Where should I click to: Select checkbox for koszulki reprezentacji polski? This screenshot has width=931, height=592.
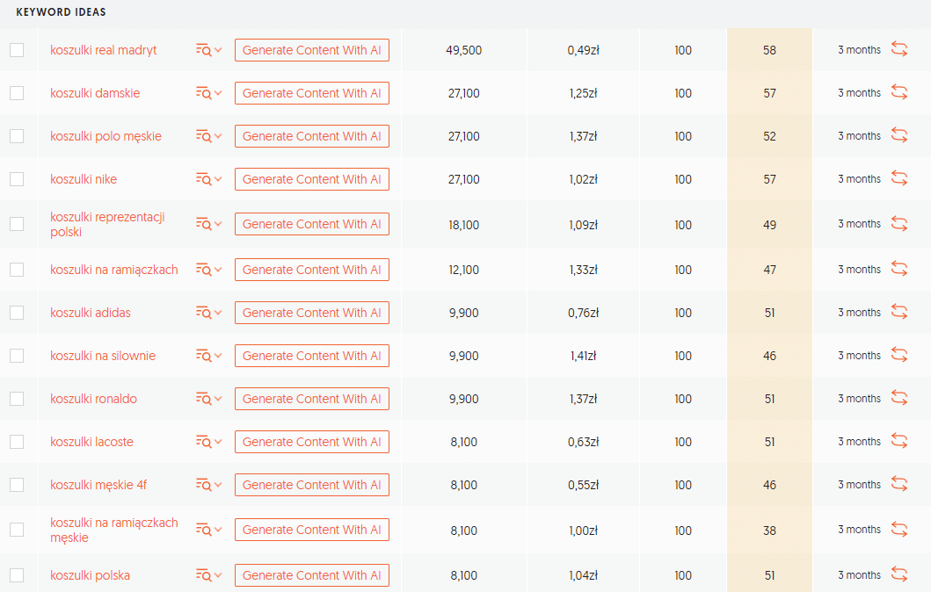(17, 224)
